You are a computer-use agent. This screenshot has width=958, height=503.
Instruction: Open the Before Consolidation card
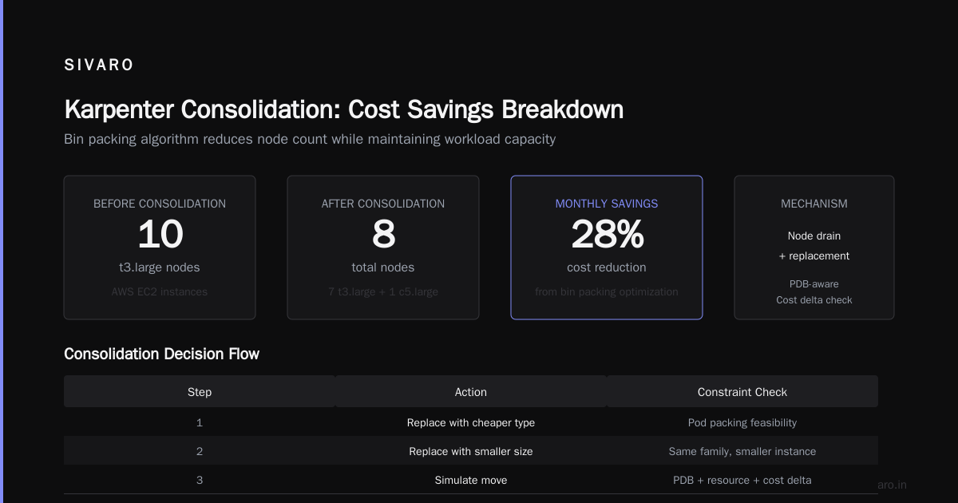point(160,248)
